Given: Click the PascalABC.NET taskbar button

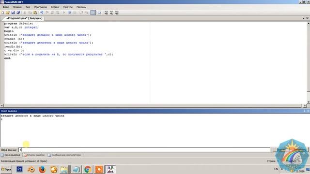Looking at the screenshot, I should [110, 170].
